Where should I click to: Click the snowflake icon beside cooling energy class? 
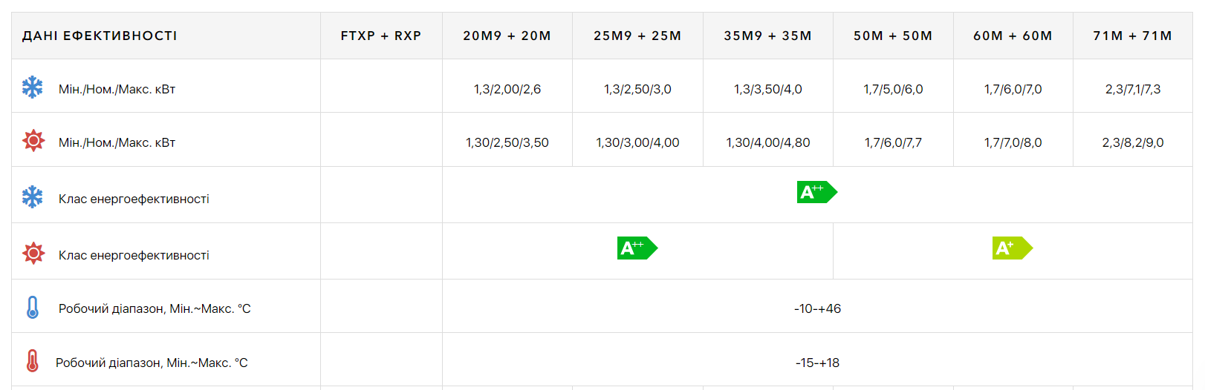pyautogui.click(x=33, y=196)
